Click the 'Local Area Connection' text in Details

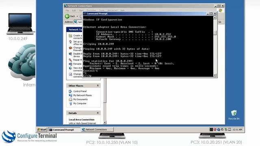[81, 120]
